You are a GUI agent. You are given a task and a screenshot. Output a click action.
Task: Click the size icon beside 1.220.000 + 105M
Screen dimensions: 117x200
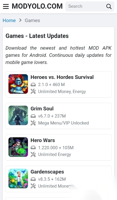pos(33,148)
